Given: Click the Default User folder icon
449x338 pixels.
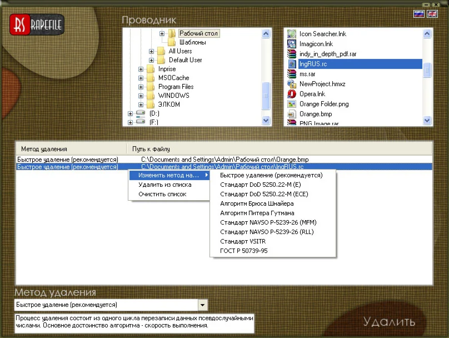Looking at the screenshot, I should click(x=161, y=60).
